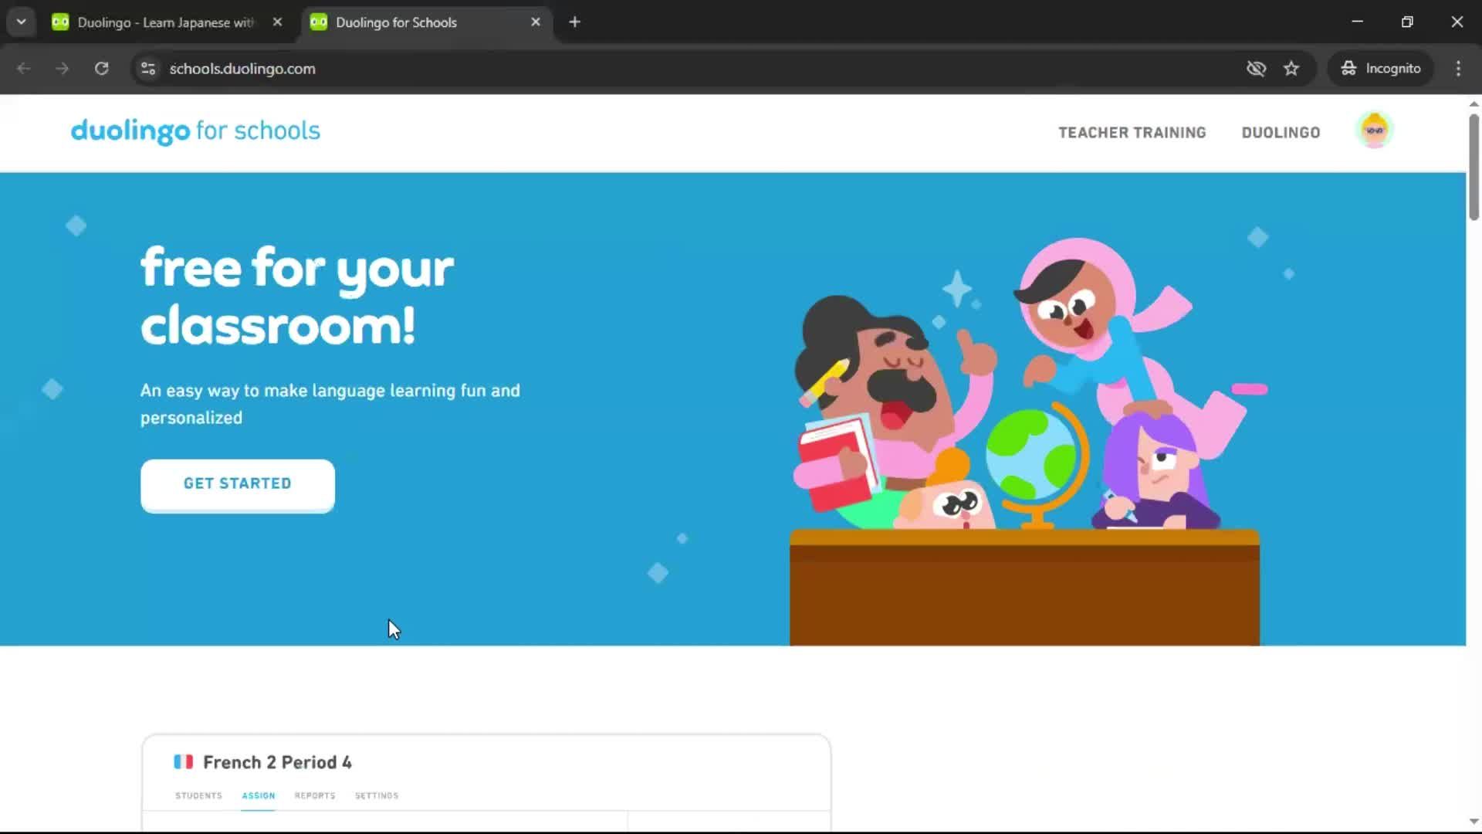
Task: Click the French flag icon beside classroom name
Action: [x=183, y=762]
